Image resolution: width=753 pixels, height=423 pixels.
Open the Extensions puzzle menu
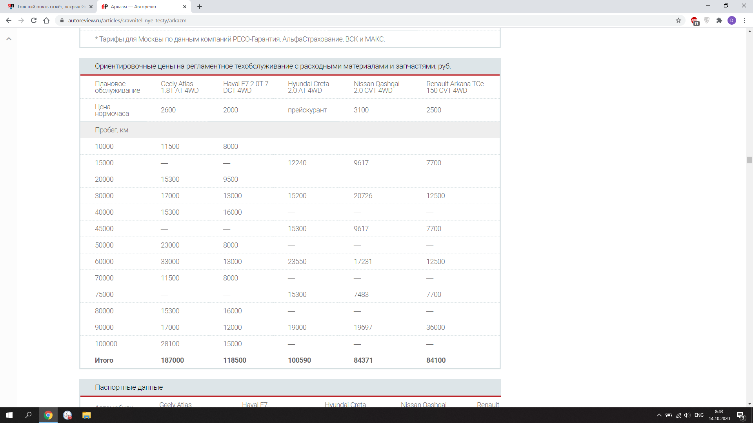pyautogui.click(x=719, y=20)
